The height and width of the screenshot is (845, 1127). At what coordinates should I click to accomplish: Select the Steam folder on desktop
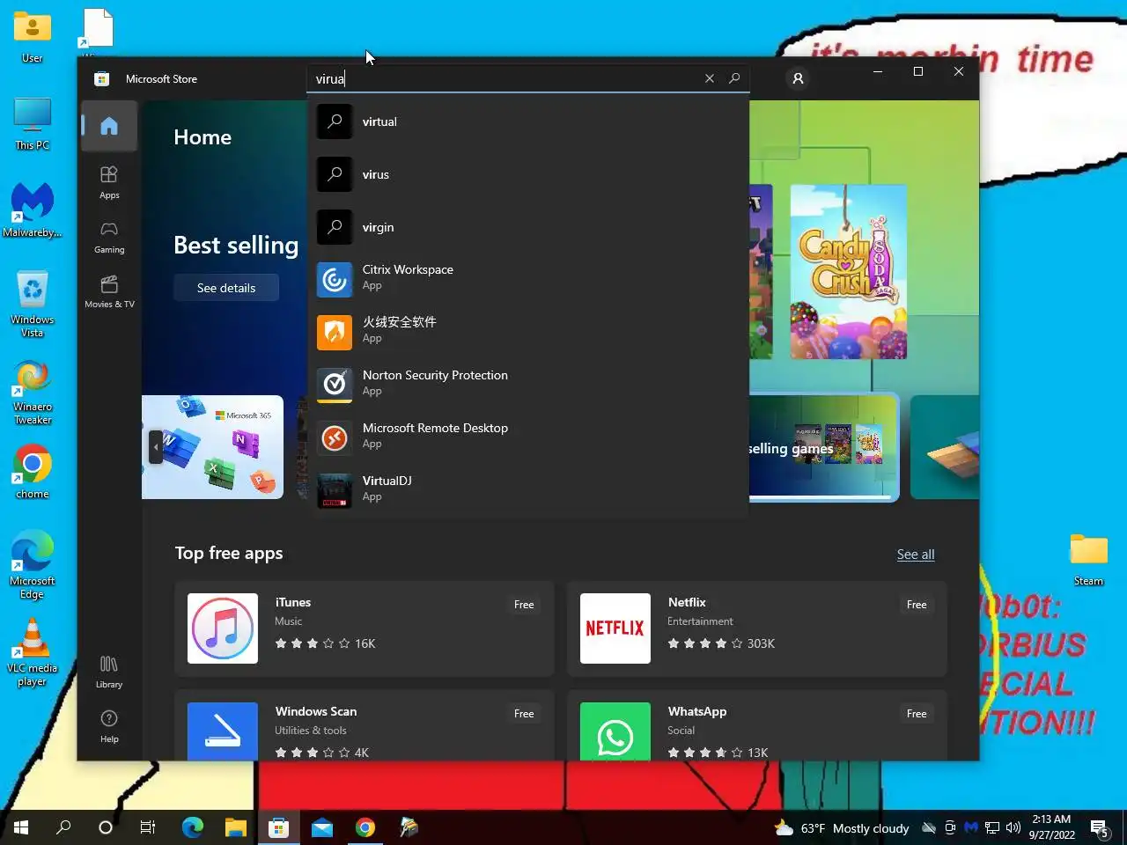pos(1088,560)
